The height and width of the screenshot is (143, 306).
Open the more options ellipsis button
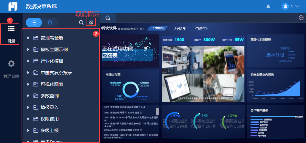pyautogui.click(x=301, y=18)
